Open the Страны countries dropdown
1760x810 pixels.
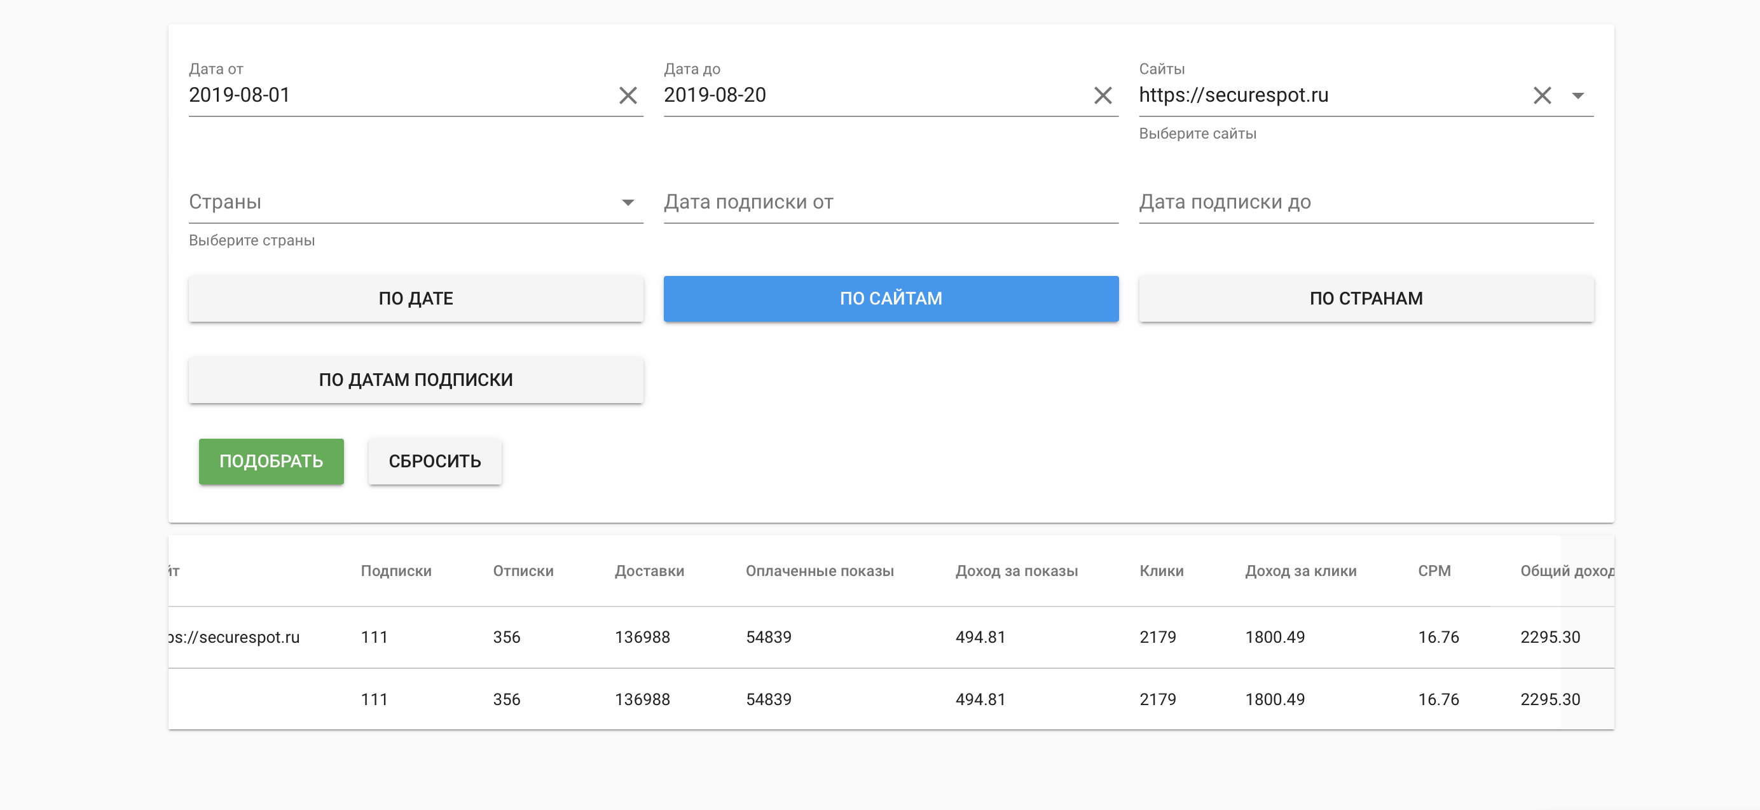tap(627, 202)
